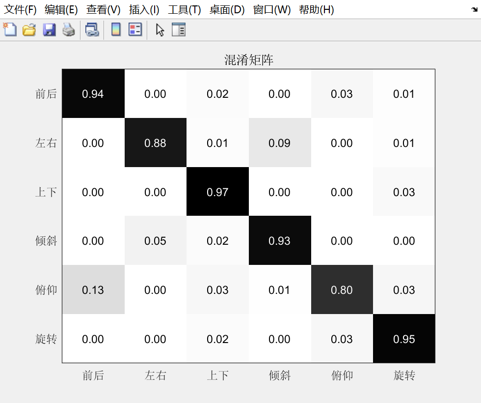Click the dock figure arrow at top right
Screen dimensions: 481x403
tap(475, 9)
